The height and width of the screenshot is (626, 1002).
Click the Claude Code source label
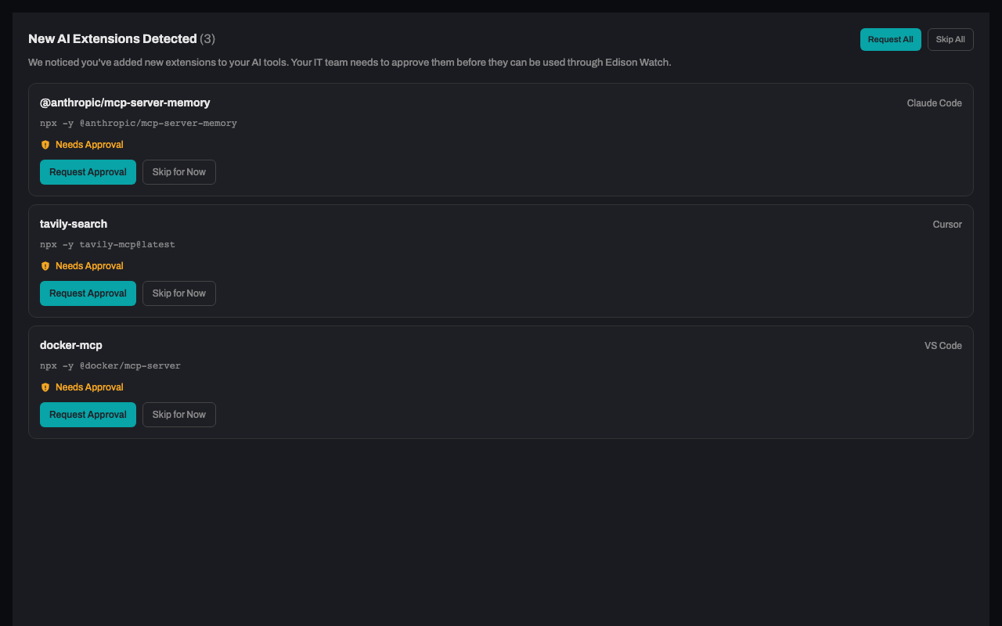934,103
